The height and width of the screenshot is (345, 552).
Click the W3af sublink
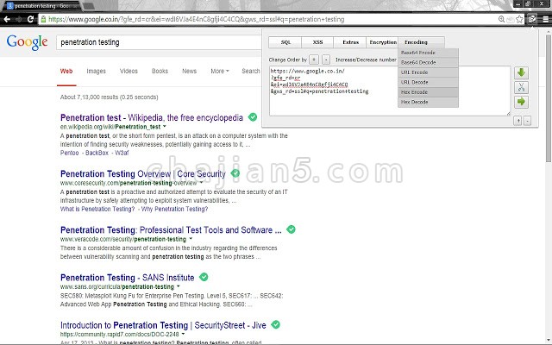click(122, 153)
